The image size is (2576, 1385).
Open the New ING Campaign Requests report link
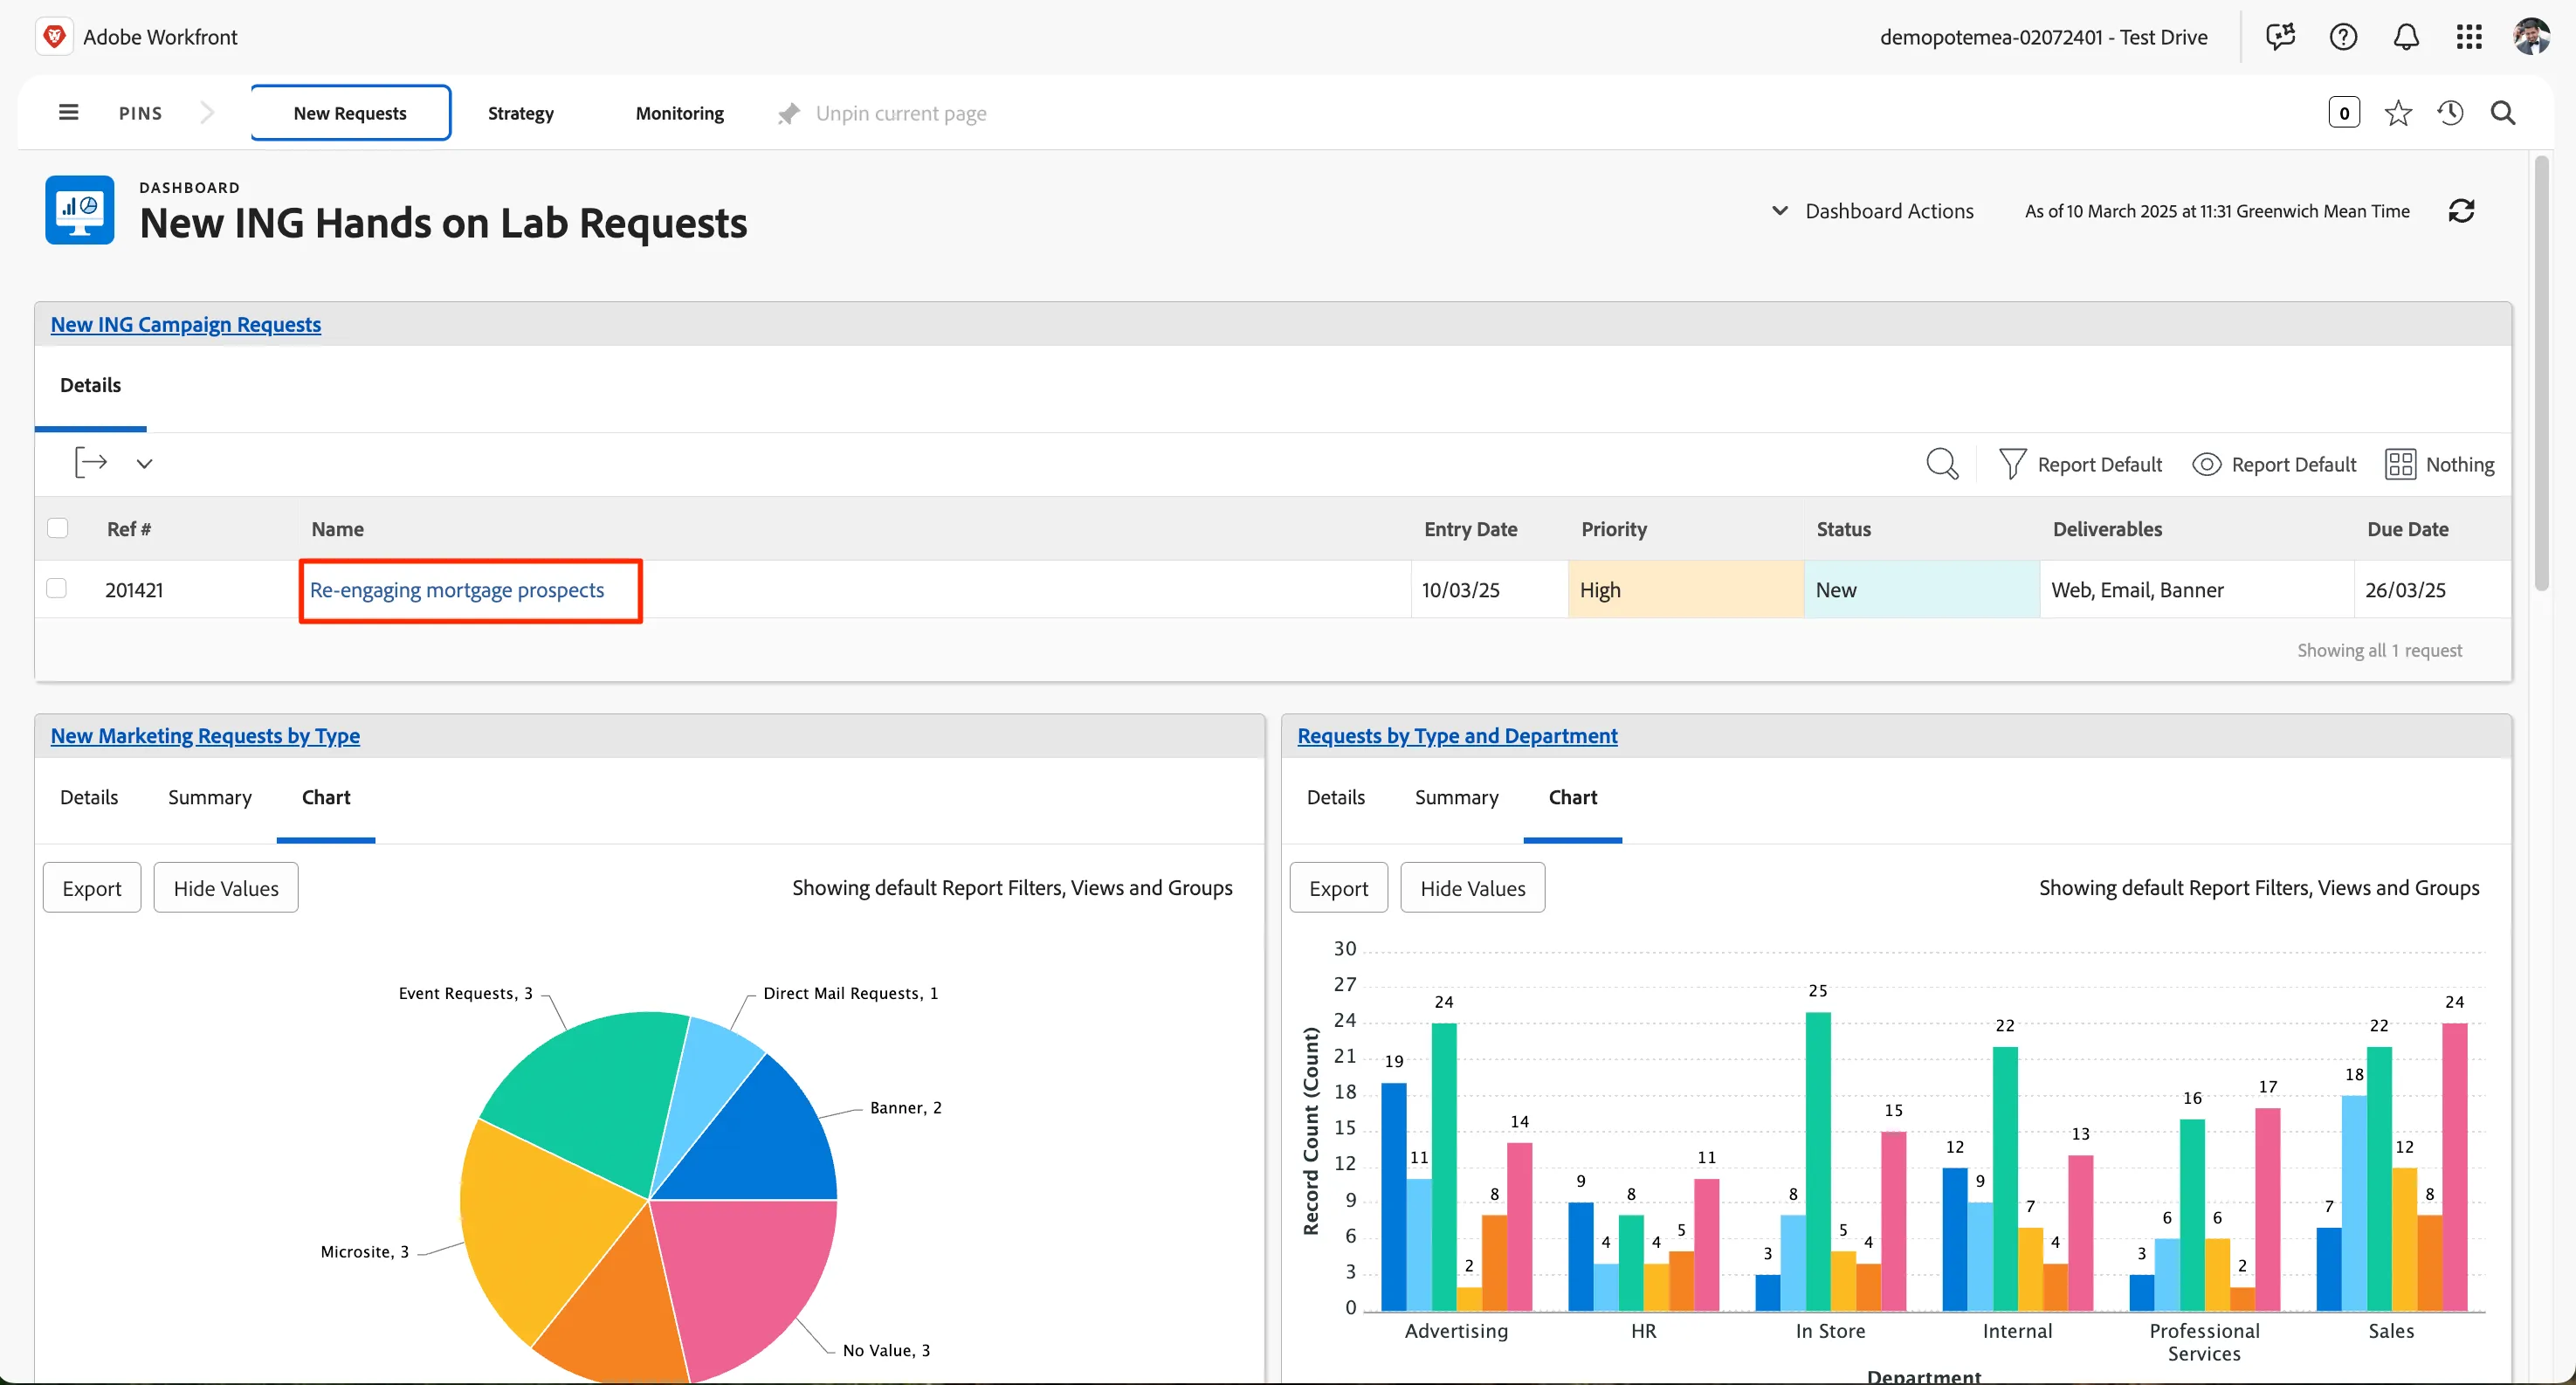[x=186, y=324]
